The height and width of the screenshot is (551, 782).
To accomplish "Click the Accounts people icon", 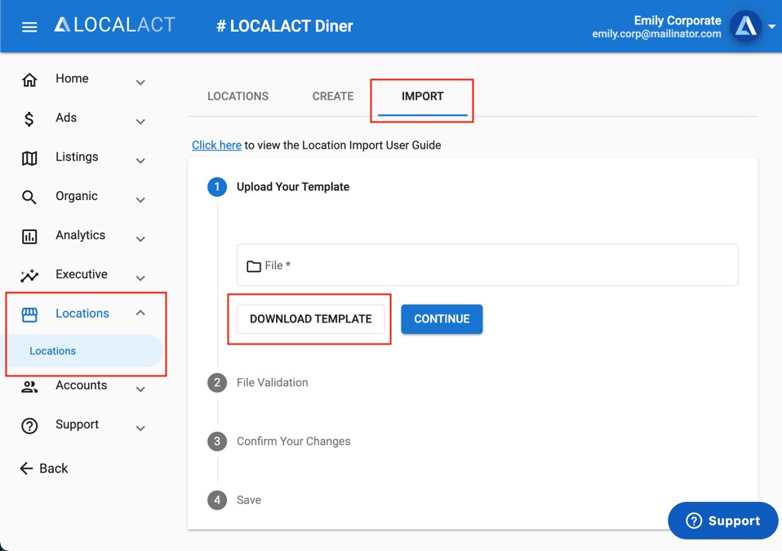I will (29, 386).
